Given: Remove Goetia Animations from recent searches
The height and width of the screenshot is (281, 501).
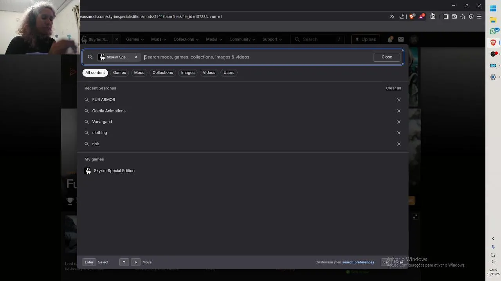Looking at the screenshot, I should (x=399, y=111).
